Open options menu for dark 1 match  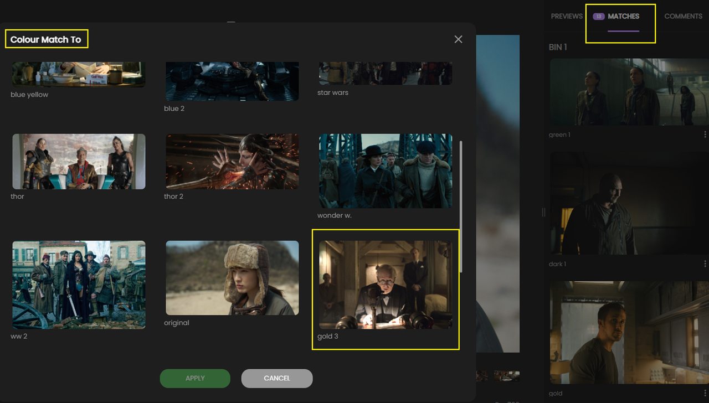(705, 264)
